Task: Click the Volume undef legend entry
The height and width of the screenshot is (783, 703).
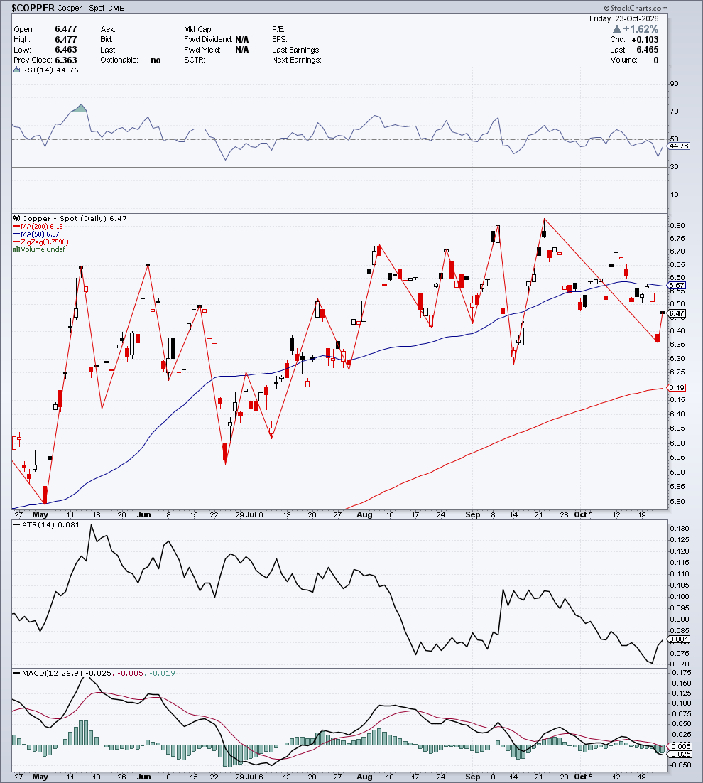Action: 43,249
